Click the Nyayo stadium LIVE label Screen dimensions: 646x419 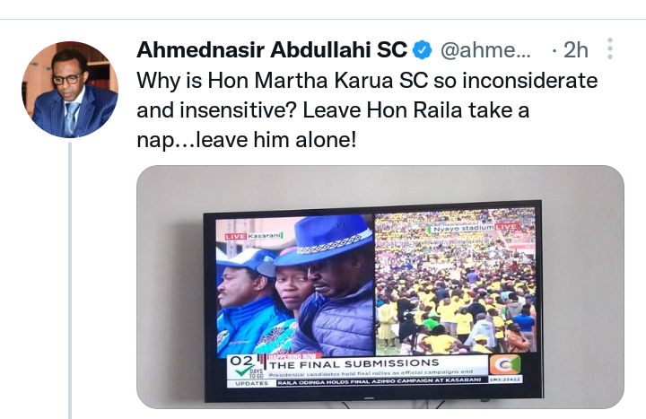click(472, 227)
